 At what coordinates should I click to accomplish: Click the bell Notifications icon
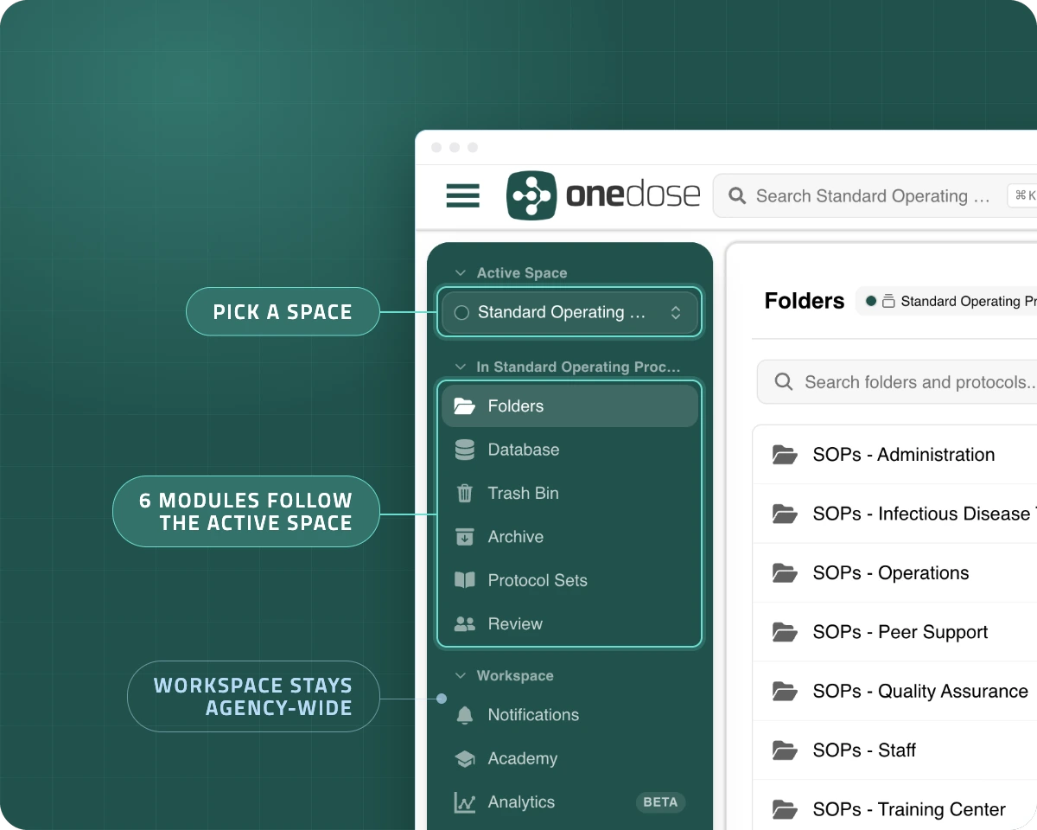coord(465,715)
